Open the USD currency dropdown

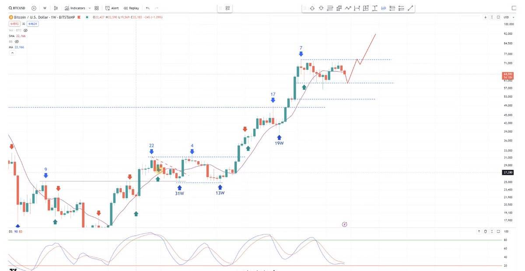[507, 17]
